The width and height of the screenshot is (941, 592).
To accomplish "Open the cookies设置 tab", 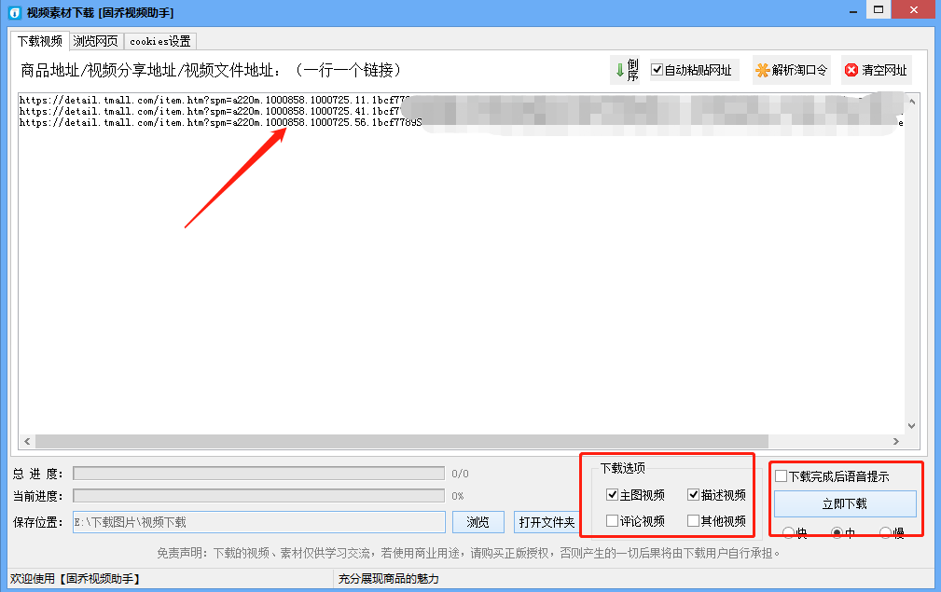I will 159,41.
